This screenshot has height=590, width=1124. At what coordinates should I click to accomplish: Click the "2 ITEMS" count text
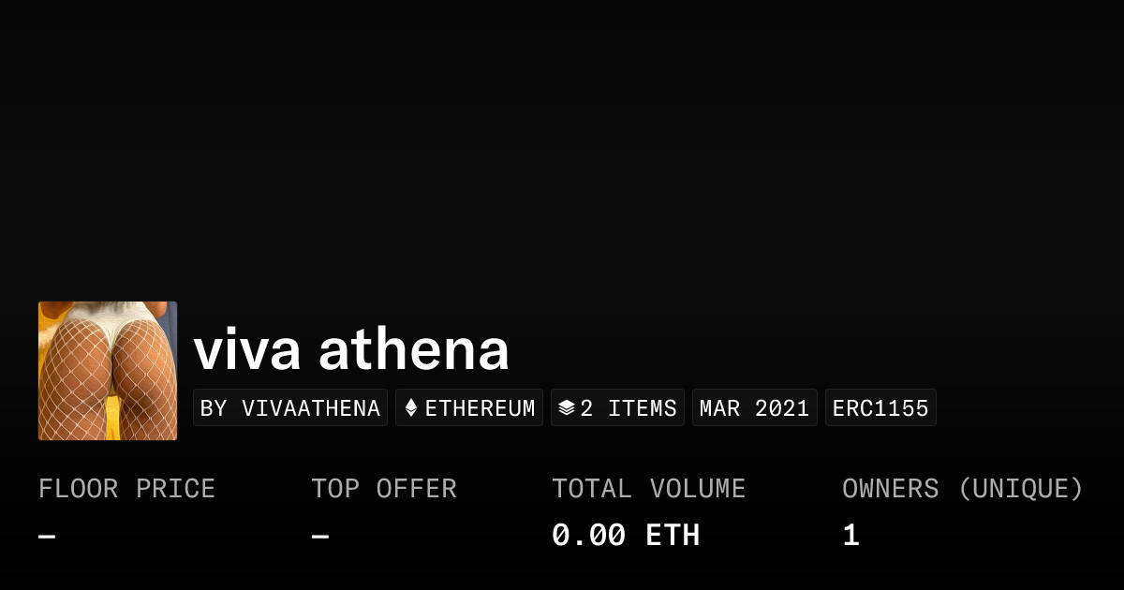[628, 408]
